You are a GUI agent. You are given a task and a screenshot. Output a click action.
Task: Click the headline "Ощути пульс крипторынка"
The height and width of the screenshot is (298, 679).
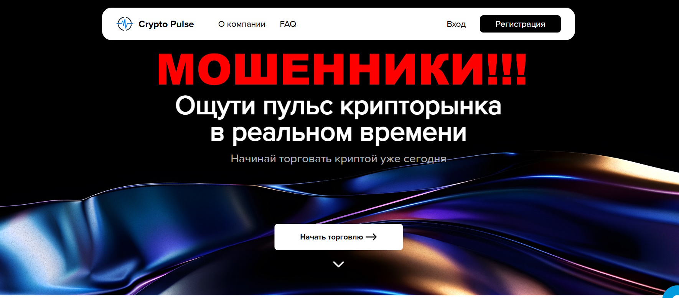338,106
